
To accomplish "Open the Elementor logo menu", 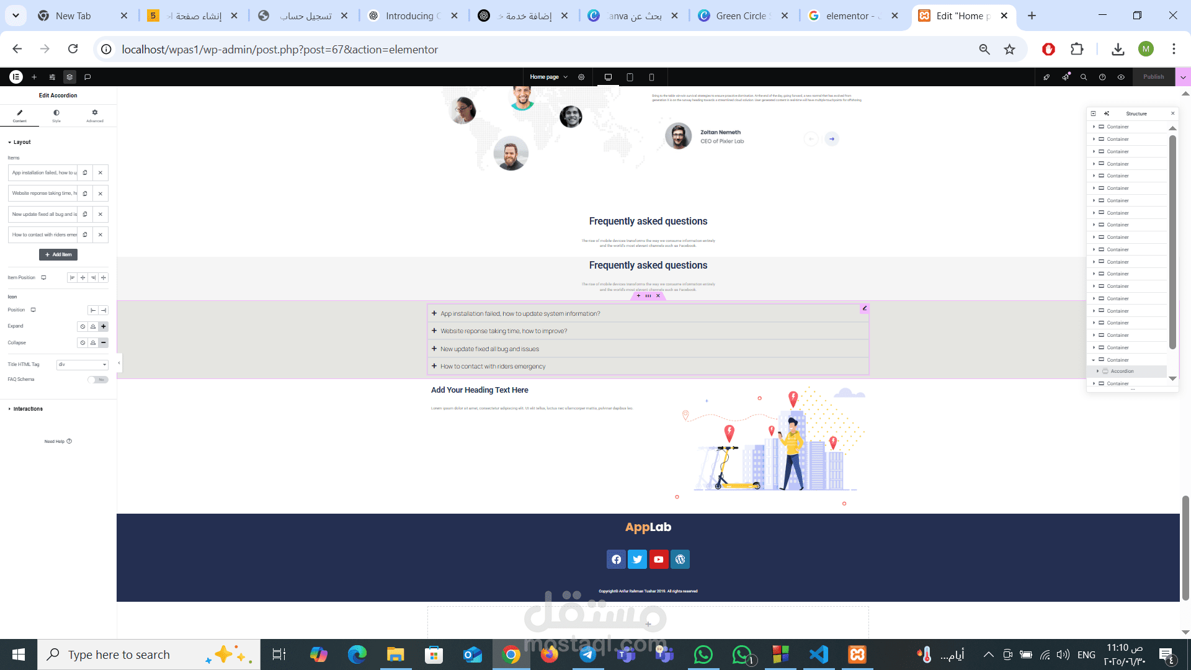I will click(x=16, y=77).
